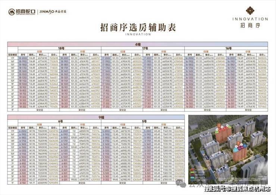The width and height of the screenshot is (276, 195).
Task: Select room cell 18-1902
Action: point(23,61)
